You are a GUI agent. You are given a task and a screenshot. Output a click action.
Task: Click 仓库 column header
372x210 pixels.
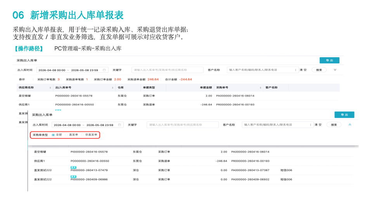coord(121,87)
